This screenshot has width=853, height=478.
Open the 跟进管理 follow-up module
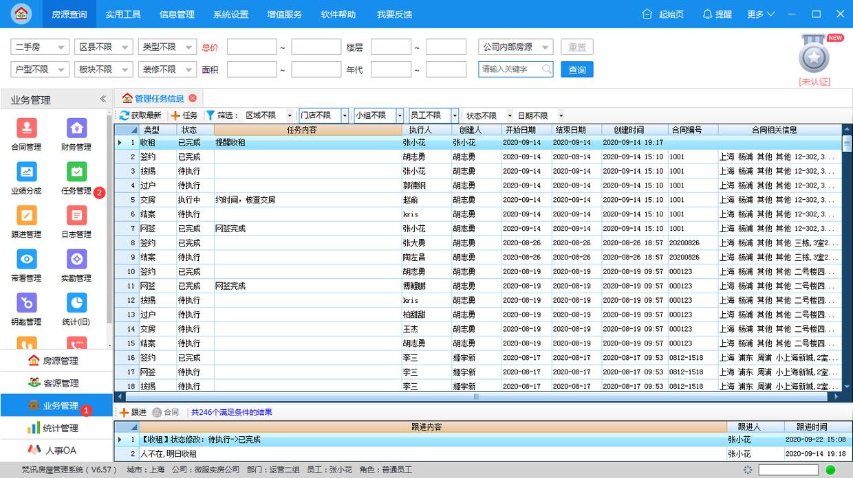[25, 220]
